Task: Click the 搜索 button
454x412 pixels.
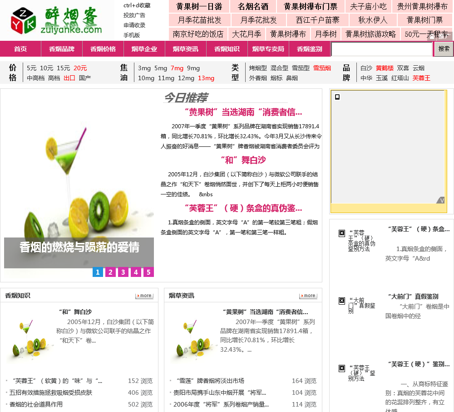Action: coord(444,49)
